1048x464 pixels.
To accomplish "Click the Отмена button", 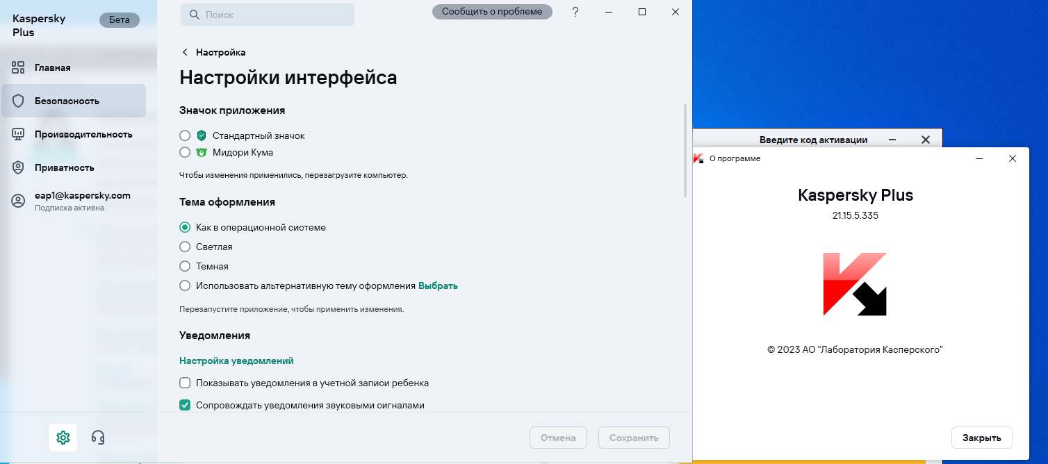I will (x=558, y=438).
